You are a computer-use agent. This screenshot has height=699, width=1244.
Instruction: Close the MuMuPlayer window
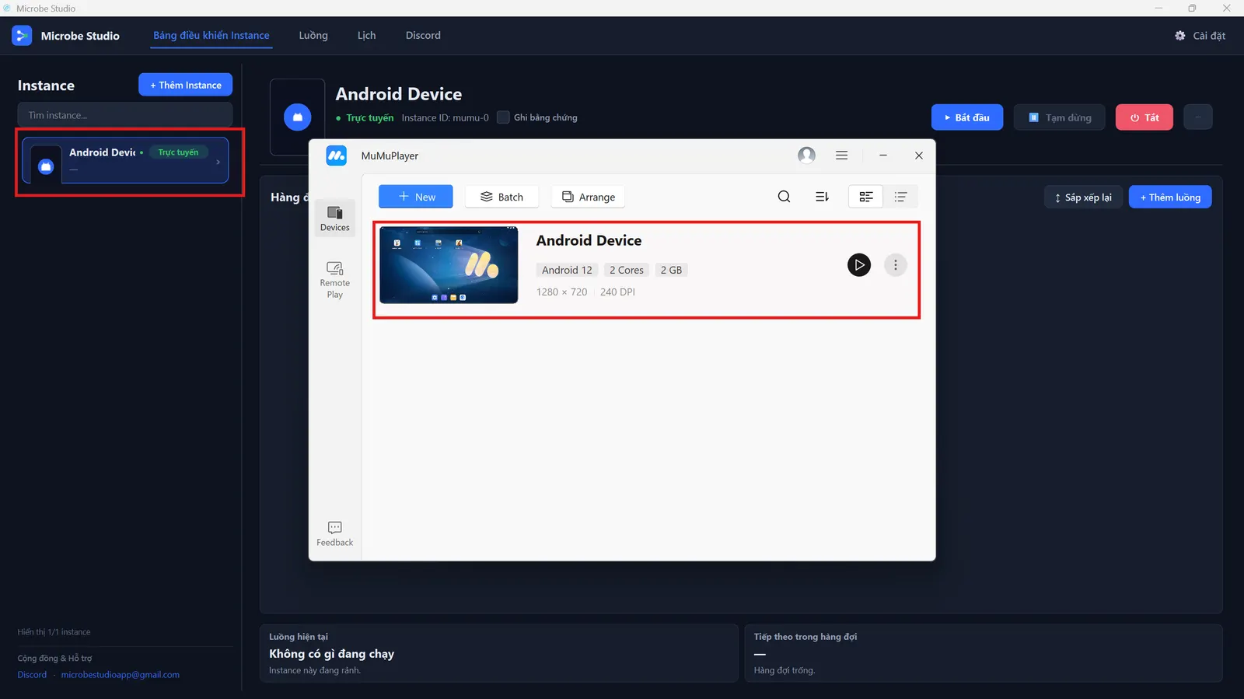pyautogui.click(x=919, y=156)
